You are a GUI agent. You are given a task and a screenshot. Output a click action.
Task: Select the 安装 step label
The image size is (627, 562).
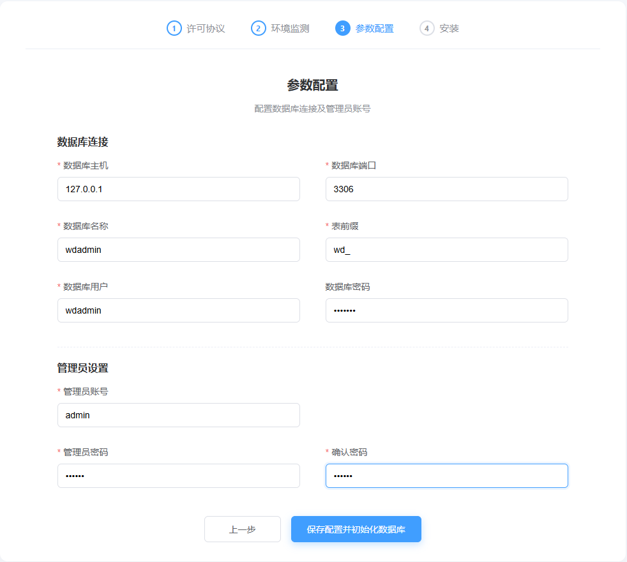click(x=449, y=29)
